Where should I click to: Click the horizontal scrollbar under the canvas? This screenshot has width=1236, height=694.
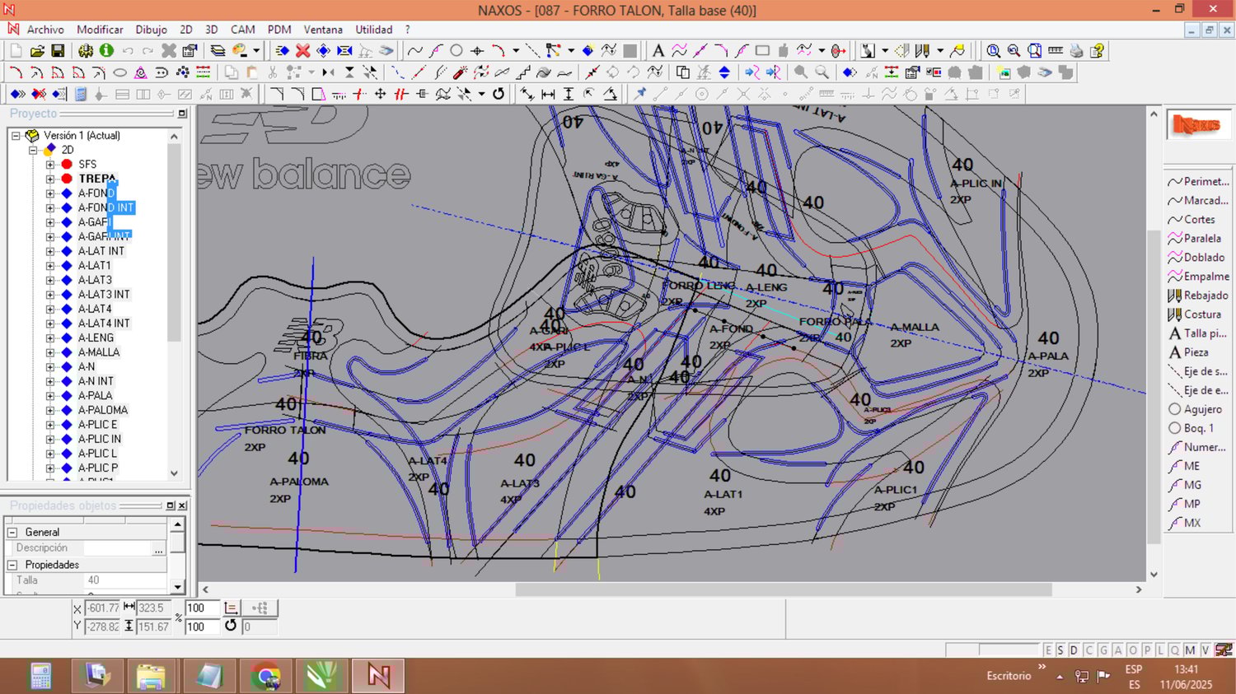(x=783, y=589)
